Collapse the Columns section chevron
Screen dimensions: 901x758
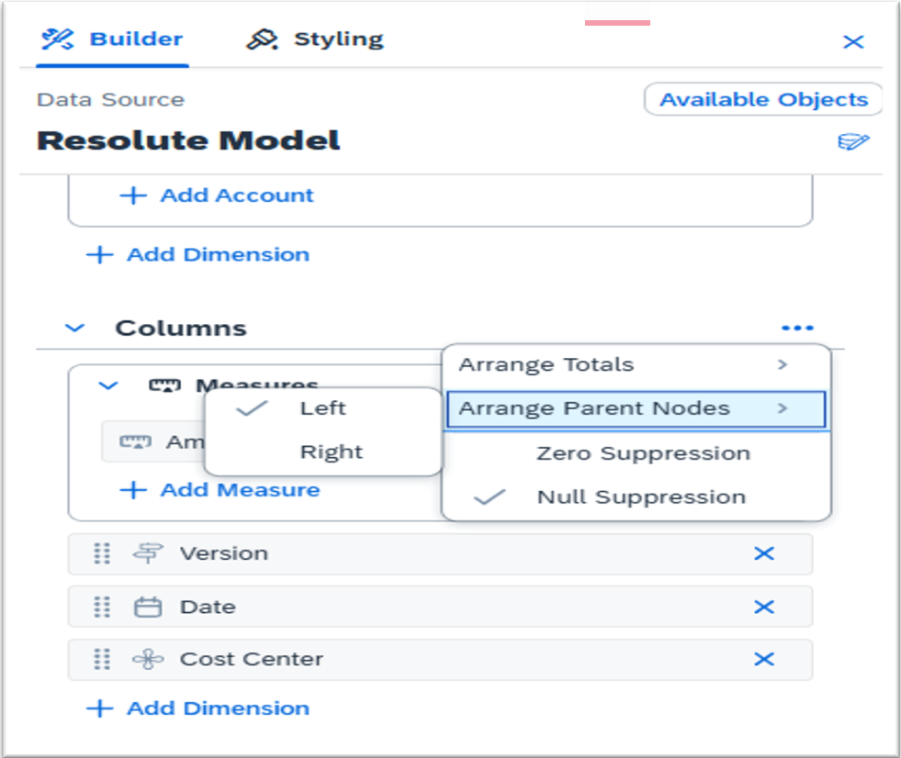(75, 328)
